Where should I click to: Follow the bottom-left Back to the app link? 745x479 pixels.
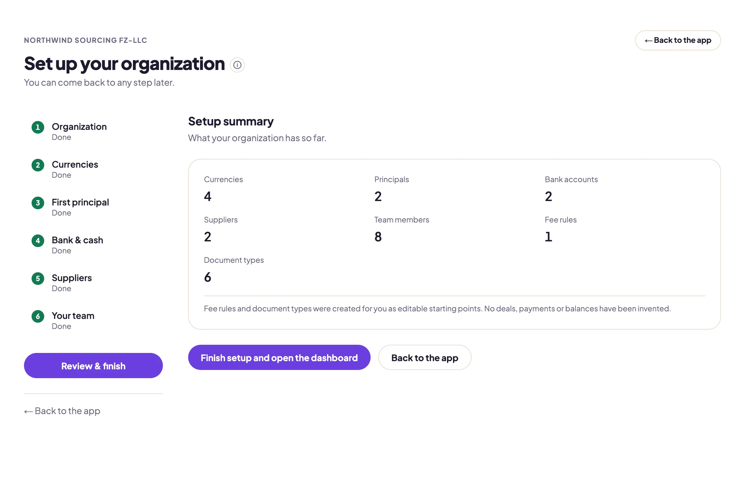coord(62,411)
